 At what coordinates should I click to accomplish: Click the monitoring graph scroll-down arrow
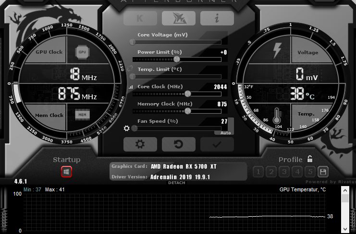pyautogui.click(x=345, y=229)
